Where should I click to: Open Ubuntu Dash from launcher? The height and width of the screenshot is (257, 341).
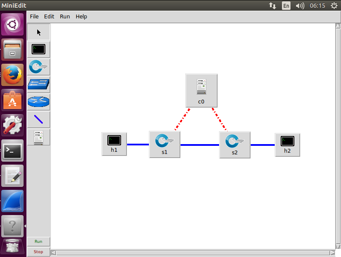(x=12, y=24)
